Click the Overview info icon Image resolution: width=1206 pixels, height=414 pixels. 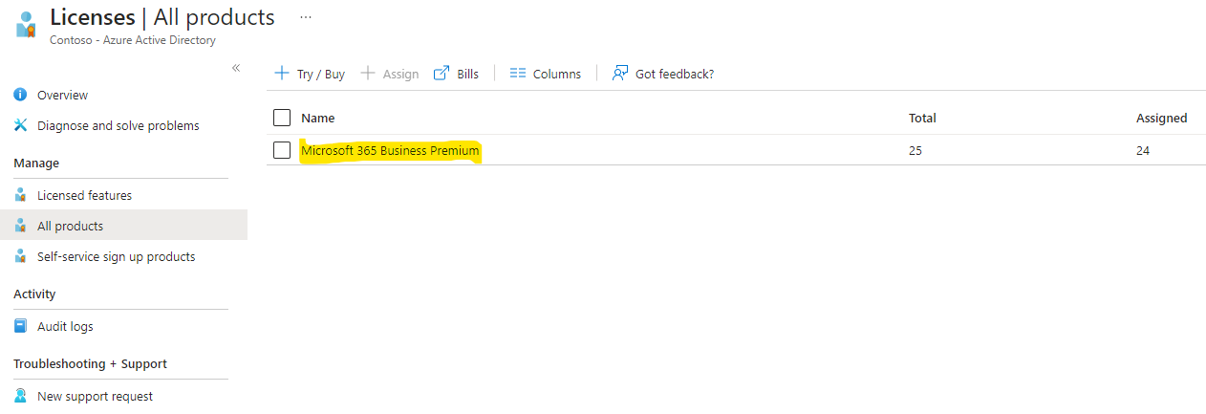click(x=20, y=95)
